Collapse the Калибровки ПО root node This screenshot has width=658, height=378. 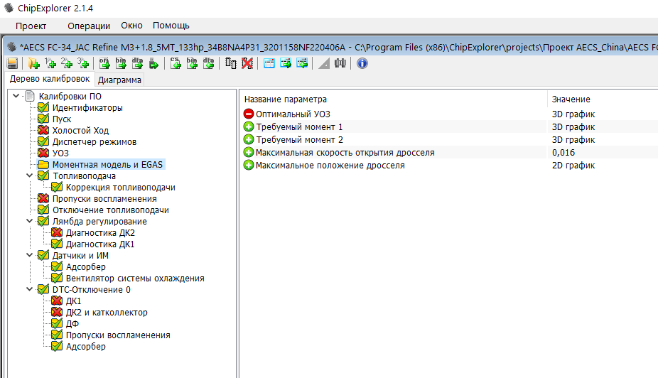[16, 97]
